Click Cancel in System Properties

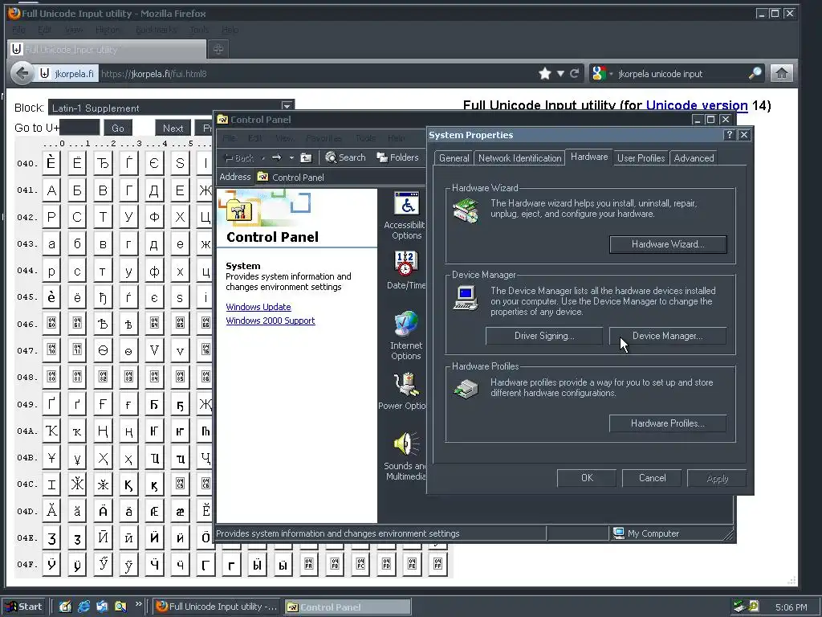coord(652,478)
